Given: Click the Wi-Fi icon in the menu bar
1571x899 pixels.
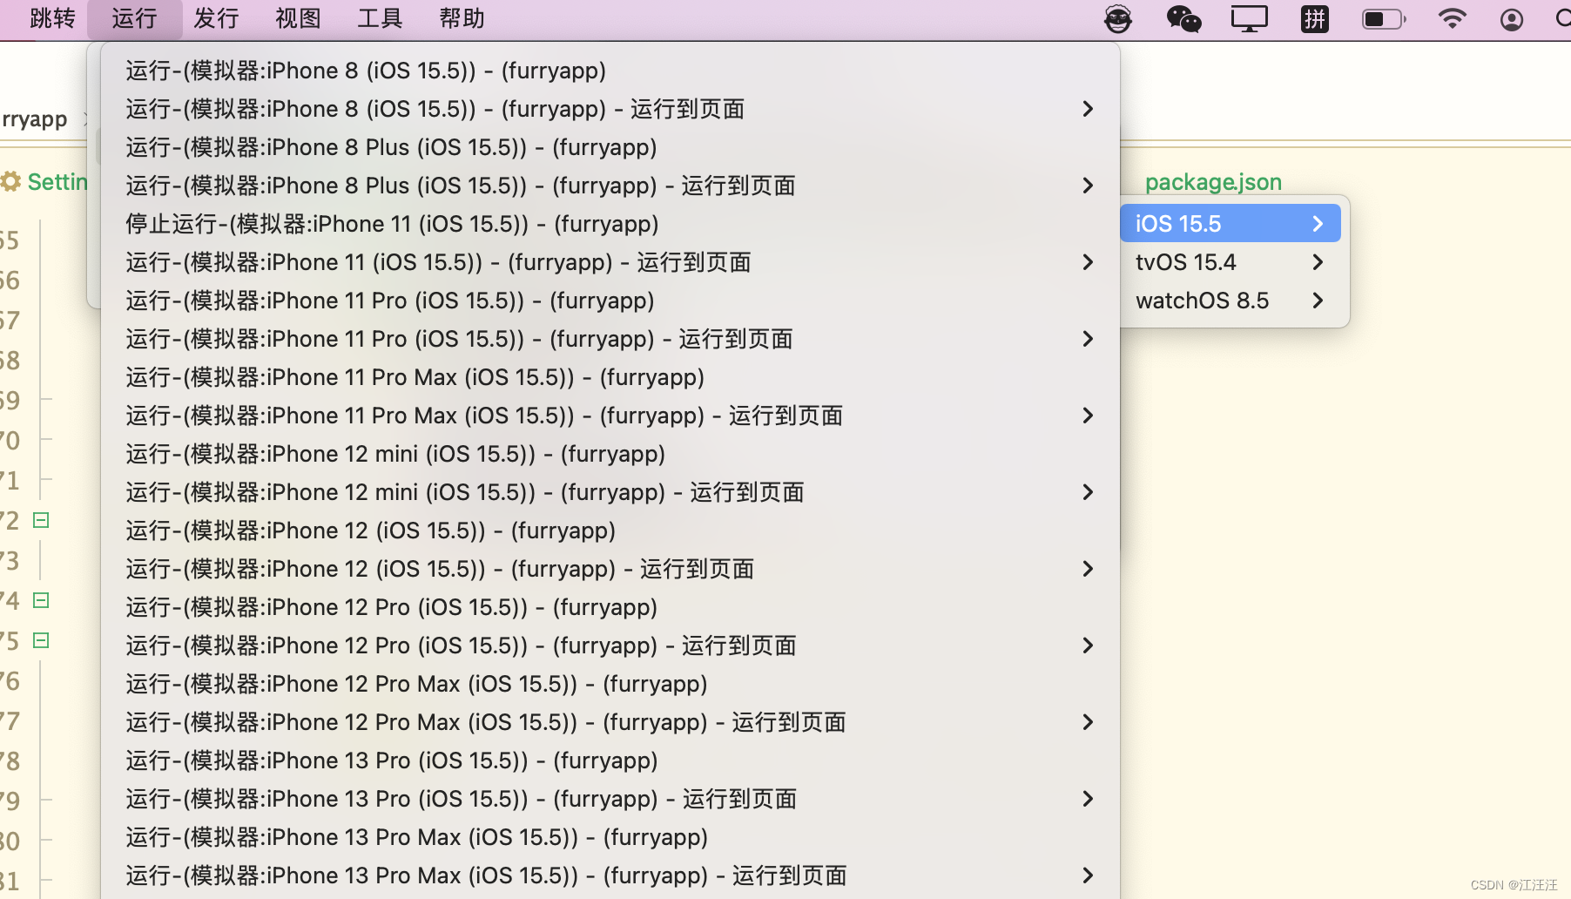Looking at the screenshot, I should point(1452,18).
